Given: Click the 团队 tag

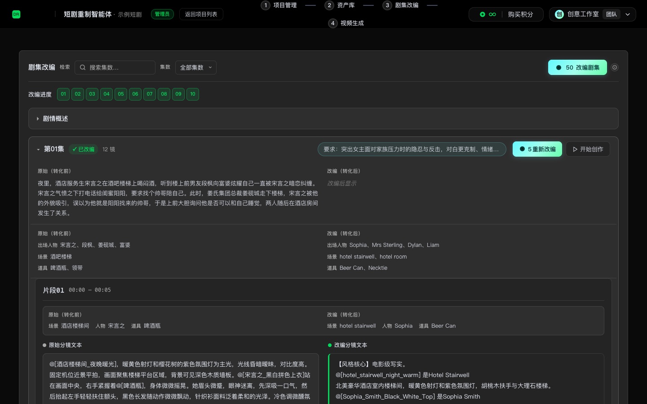Looking at the screenshot, I should tap(612, 14).
